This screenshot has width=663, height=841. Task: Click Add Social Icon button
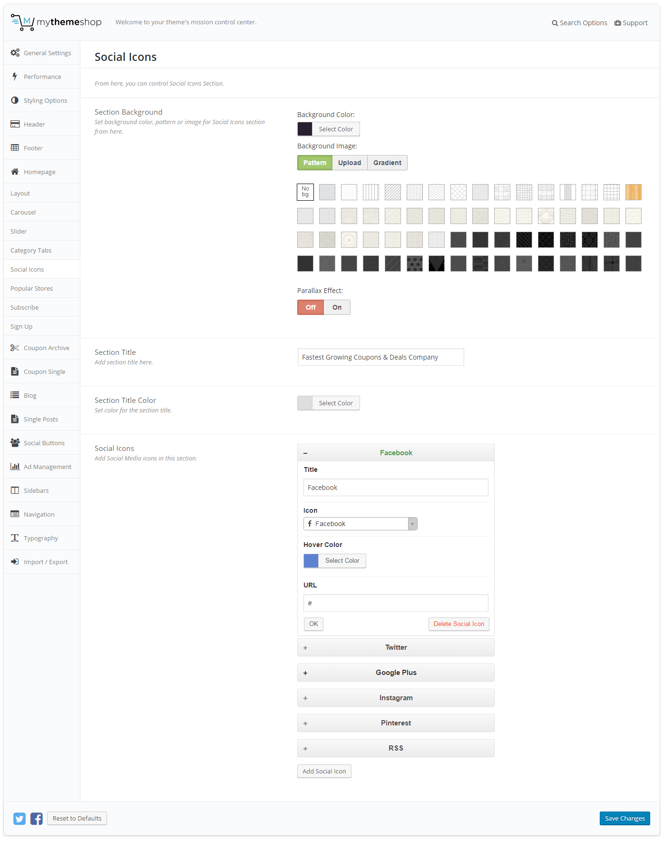point(324,771)
